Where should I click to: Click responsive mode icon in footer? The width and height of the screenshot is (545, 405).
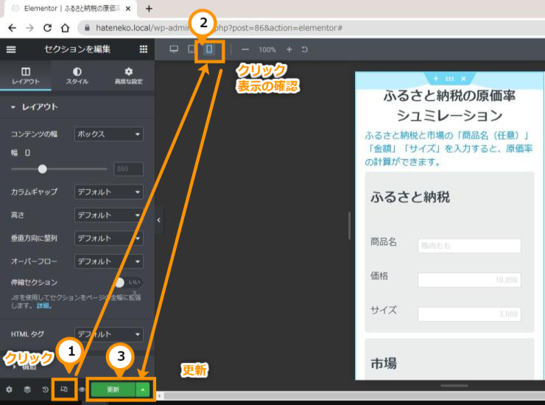[x=64, y=390]
